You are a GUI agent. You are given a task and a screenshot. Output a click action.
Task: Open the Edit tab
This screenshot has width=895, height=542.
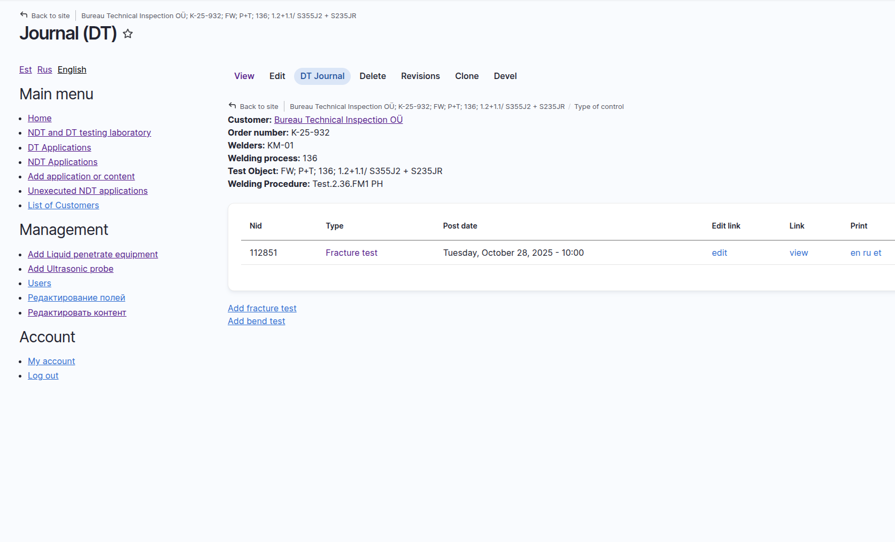pyautogui.click(x=277, y=76)
